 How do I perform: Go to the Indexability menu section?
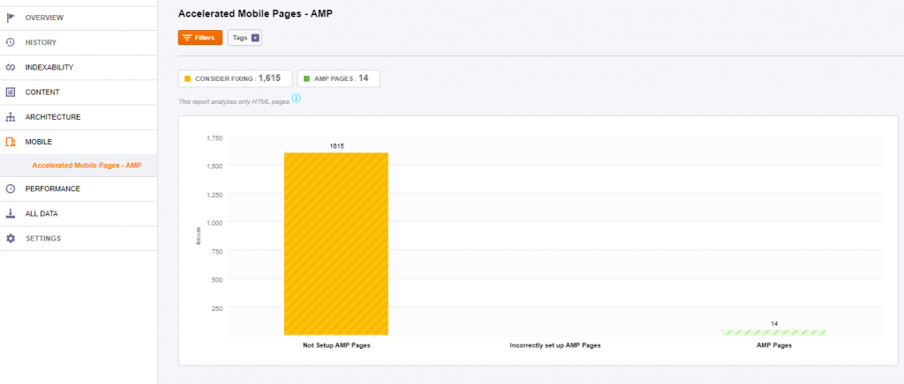[x=49, y=67]
